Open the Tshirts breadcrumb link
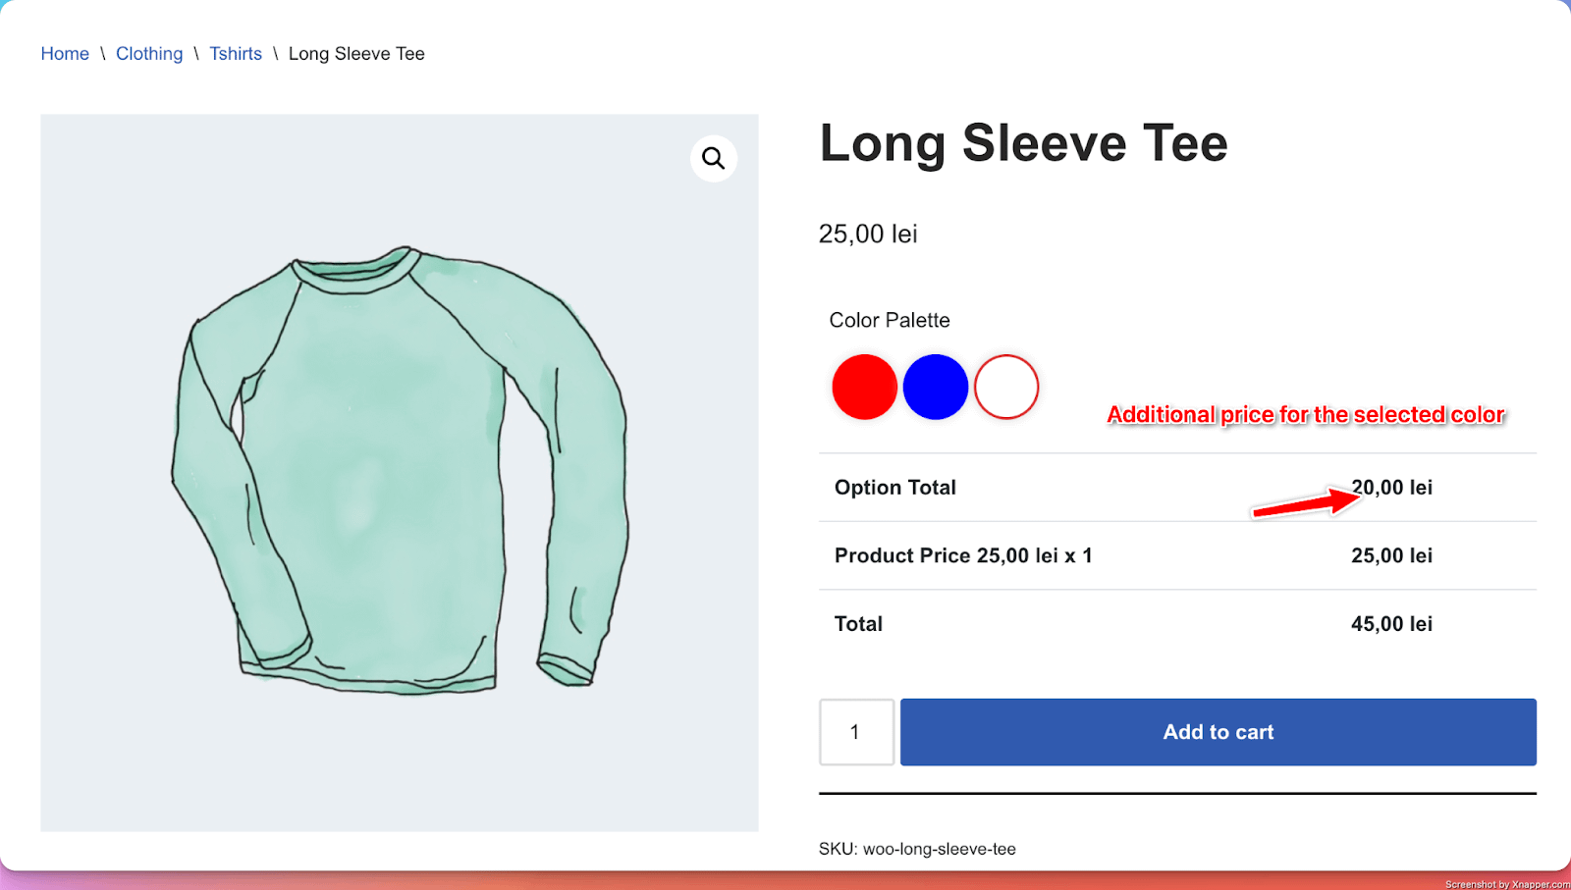 point(236,54)
